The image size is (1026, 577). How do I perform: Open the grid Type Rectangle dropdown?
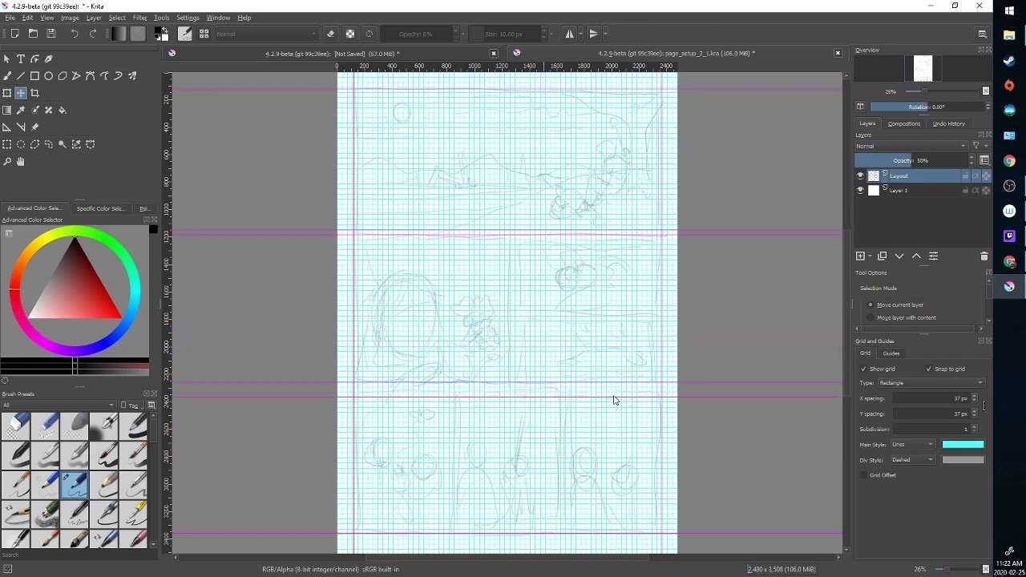click(931, 383)
